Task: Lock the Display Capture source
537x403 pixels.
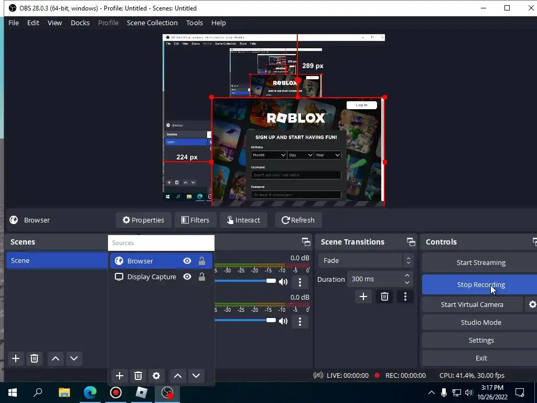Action: coord(202,277)
